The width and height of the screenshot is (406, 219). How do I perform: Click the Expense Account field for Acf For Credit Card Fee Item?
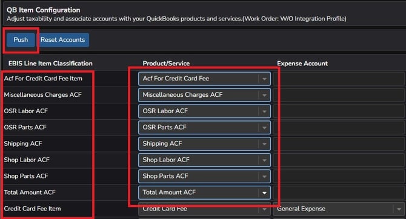coord(339,79)
